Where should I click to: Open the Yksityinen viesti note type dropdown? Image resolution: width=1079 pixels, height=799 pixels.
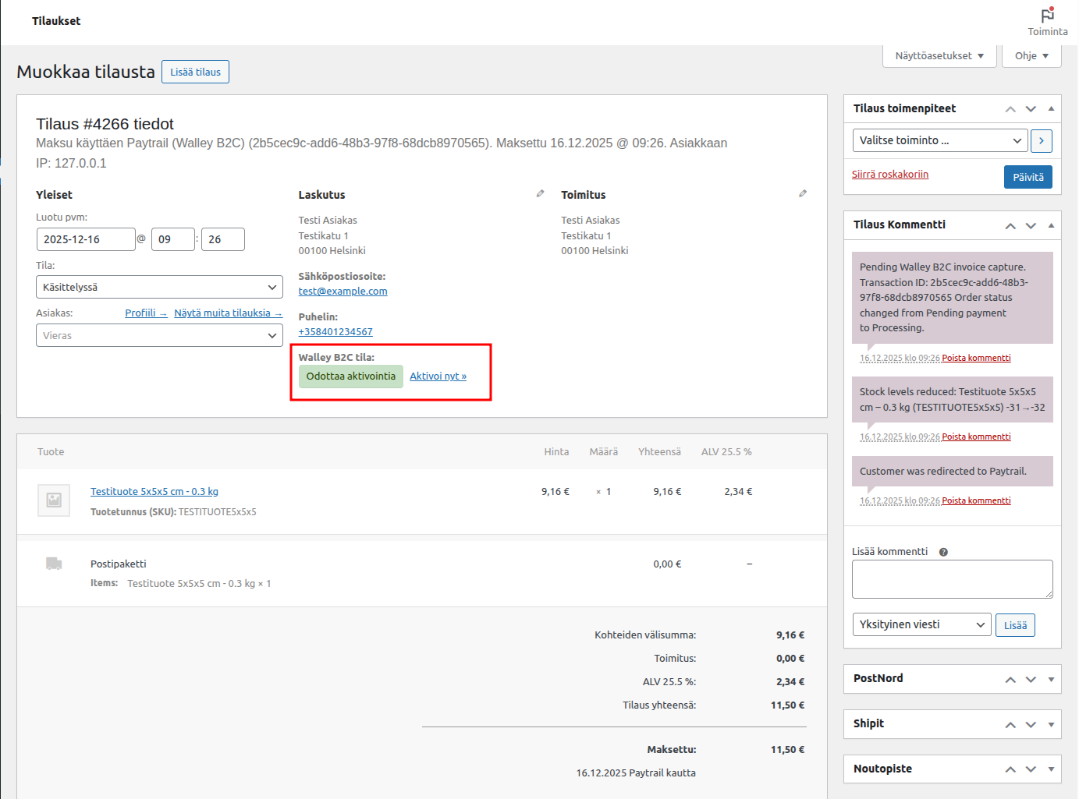coord(921,625)
